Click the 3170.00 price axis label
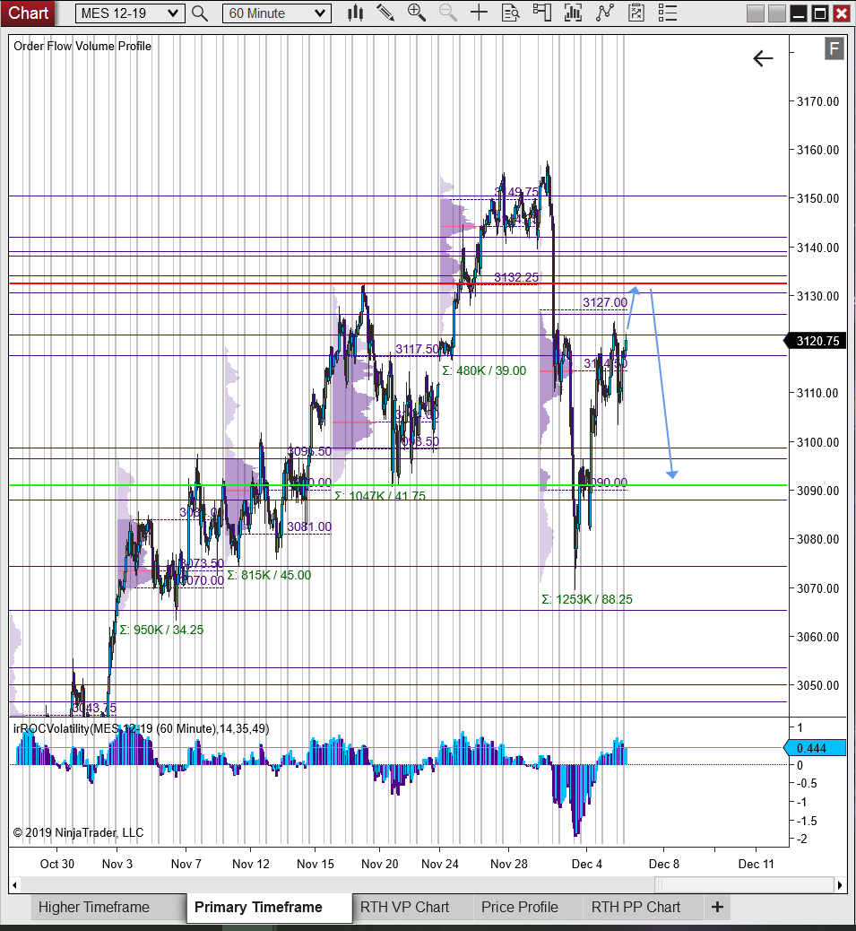 click(818, 101)
